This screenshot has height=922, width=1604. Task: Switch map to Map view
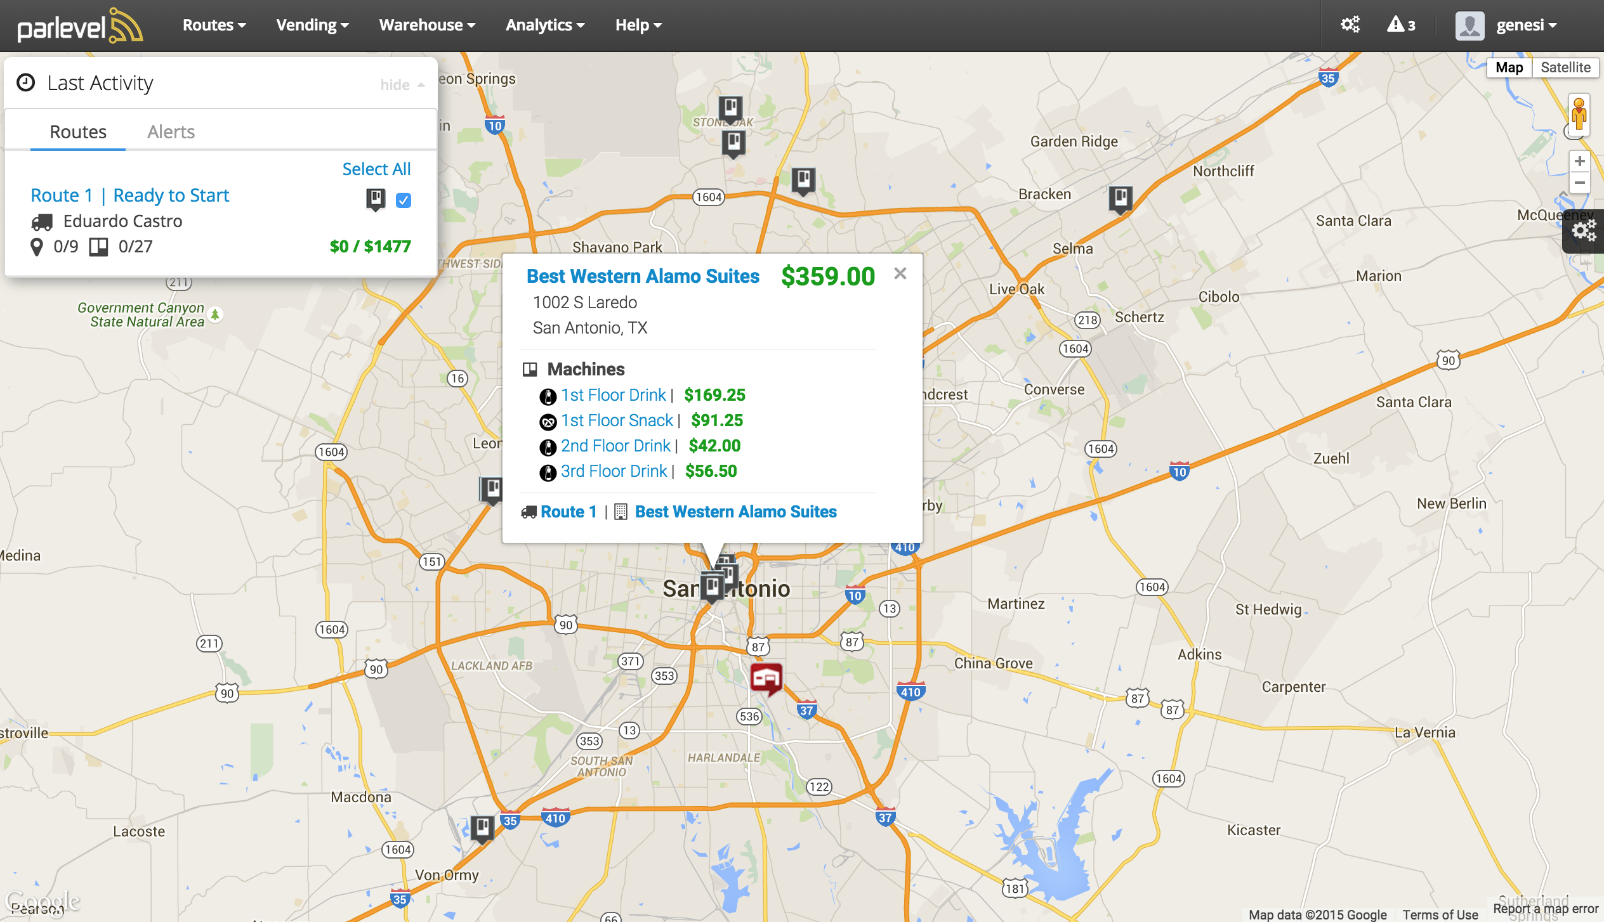pos(1509,68)
